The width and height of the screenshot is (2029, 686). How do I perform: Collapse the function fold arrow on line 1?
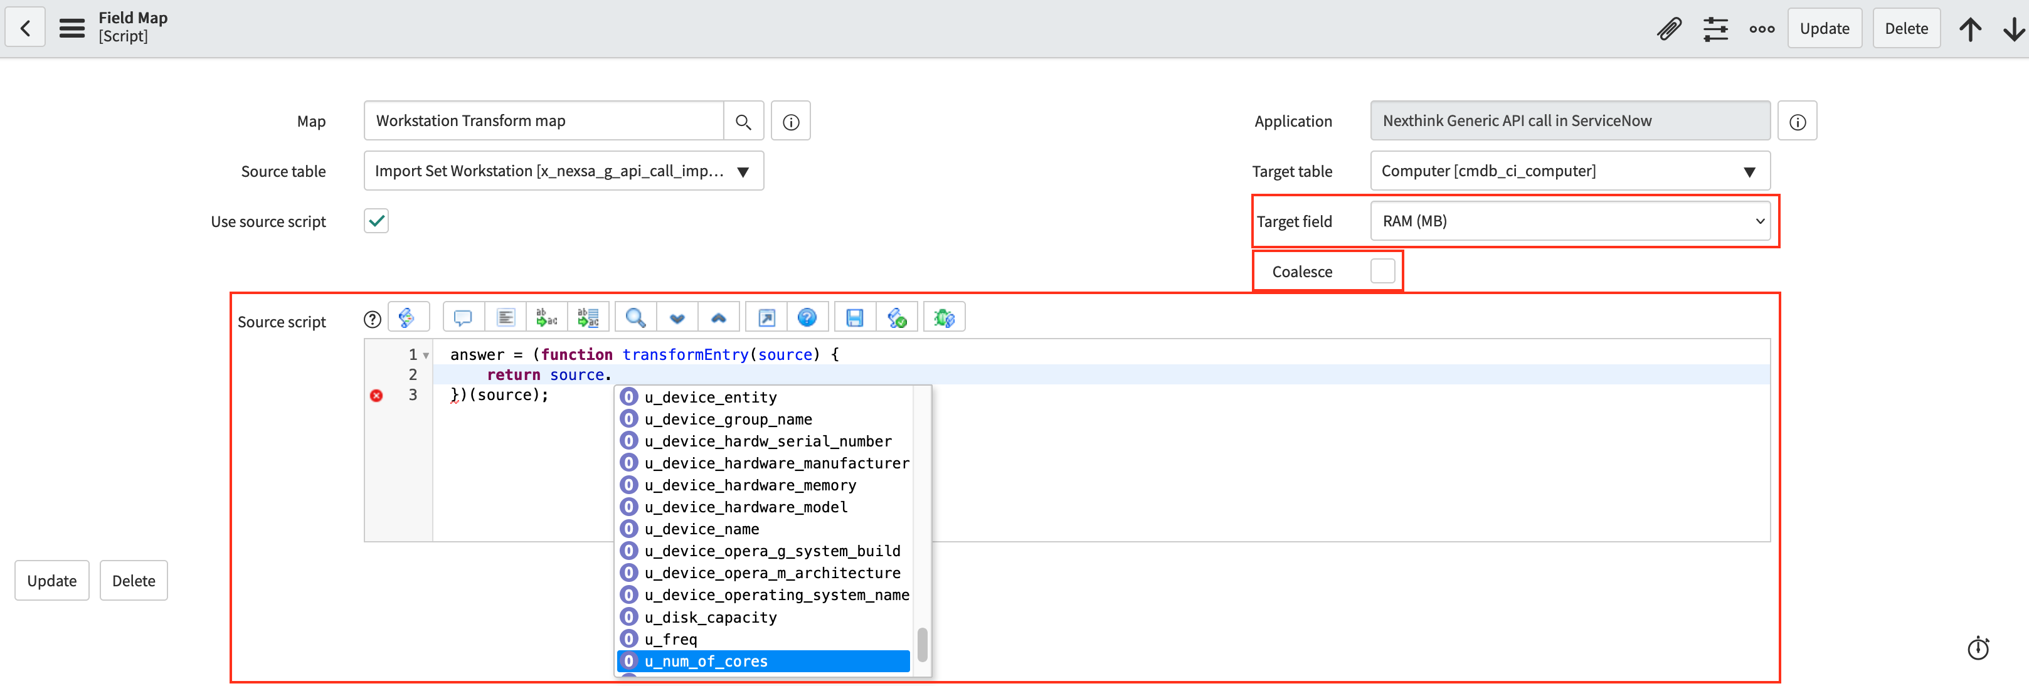426,356
